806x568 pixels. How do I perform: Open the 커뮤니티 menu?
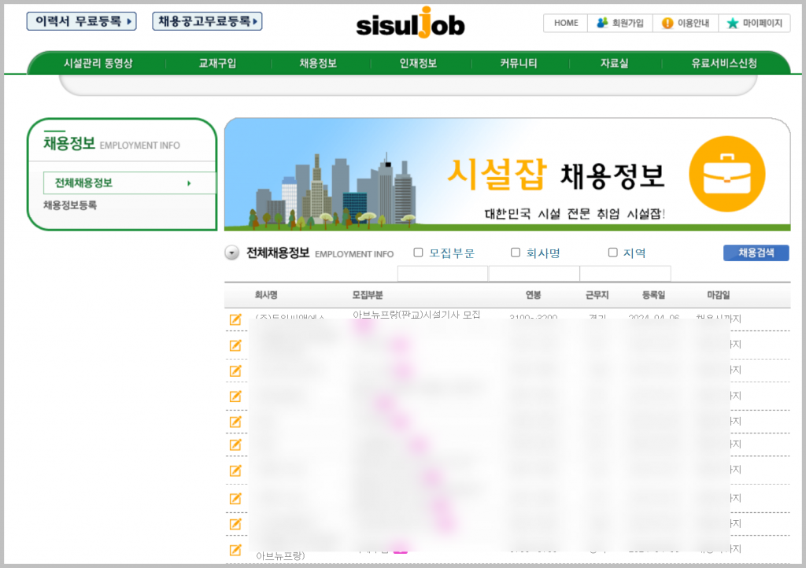click(519, 63)
